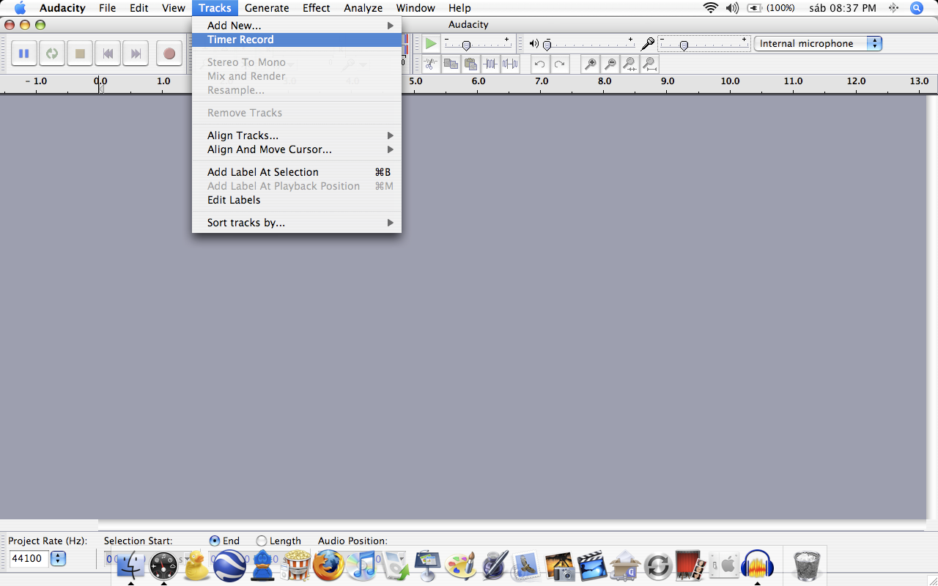Viewport: 938px width, 586px height.
Task: Click the Skip to Start icon
Action: [x=107, y=53]
